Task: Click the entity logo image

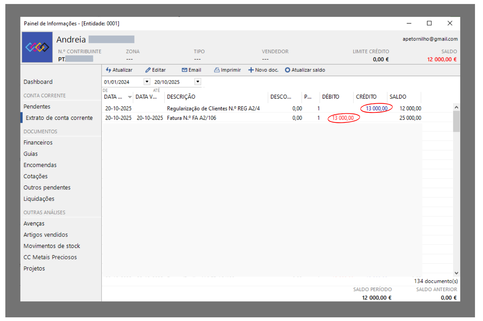Action: point(37,47)
